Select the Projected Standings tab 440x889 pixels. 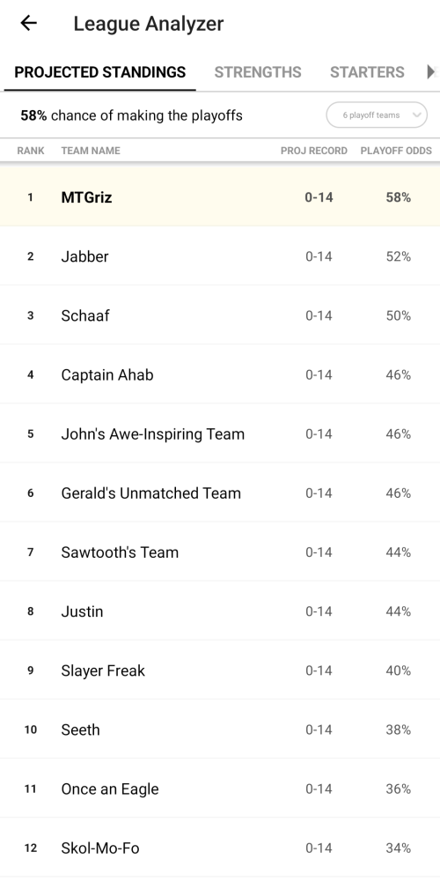pos(99,72)
